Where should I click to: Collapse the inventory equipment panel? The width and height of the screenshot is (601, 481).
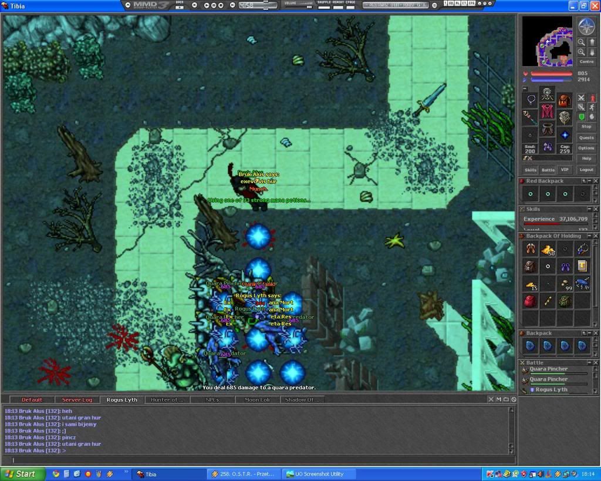click(525, 89)
